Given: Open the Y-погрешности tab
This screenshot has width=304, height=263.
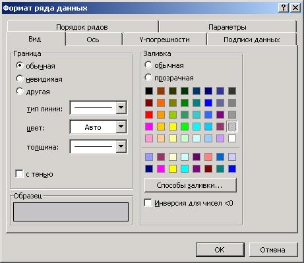Looking at the screenshot, I should pos(164,40).
